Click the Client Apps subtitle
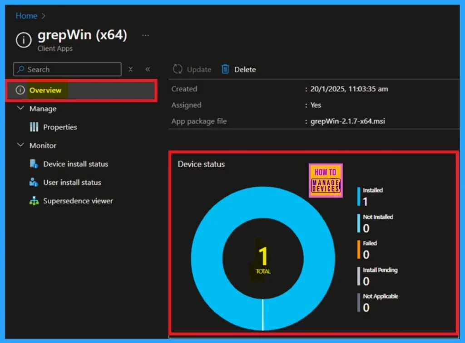Screen dimensions: 465x343 (55, 48)
